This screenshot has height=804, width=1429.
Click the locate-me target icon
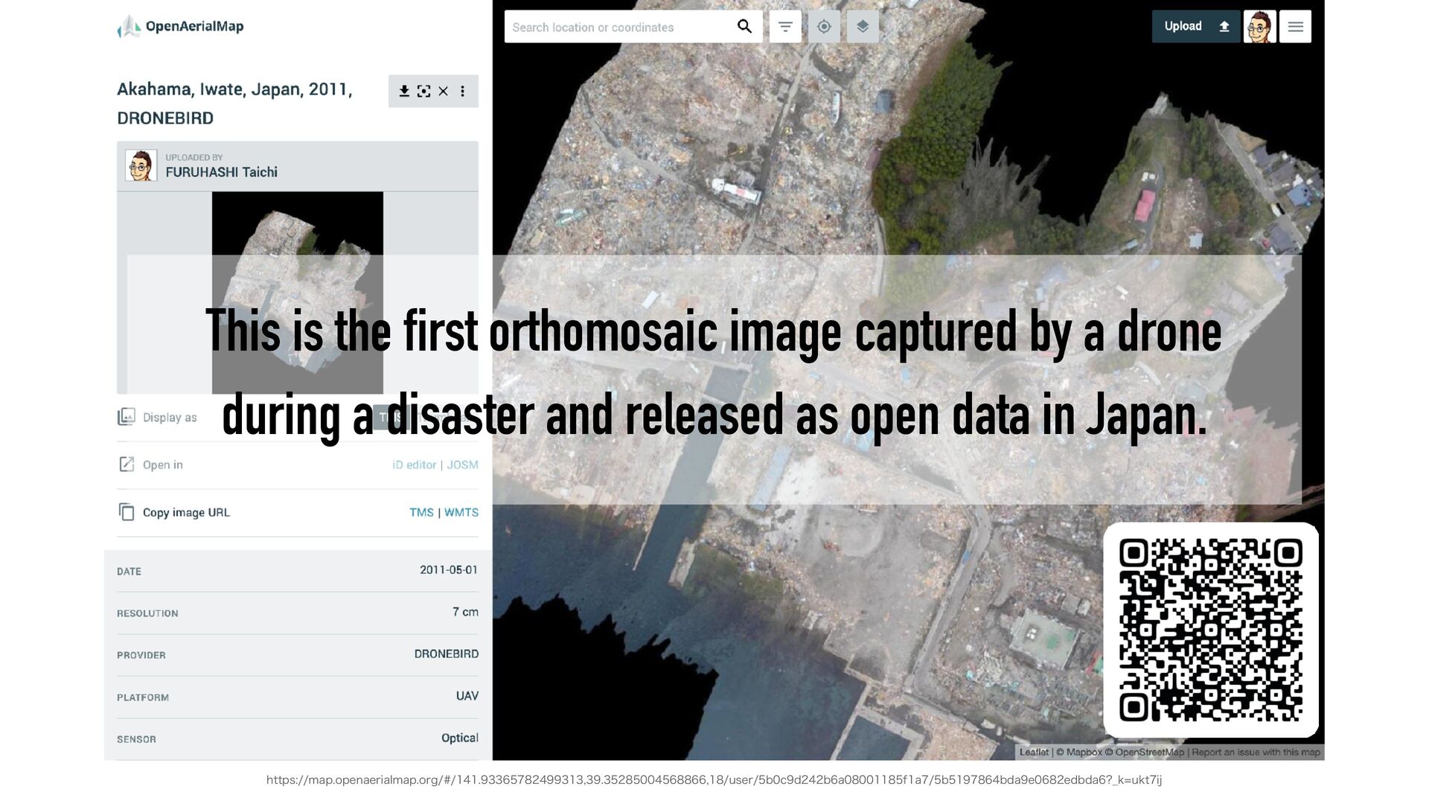tap(824, 27)
